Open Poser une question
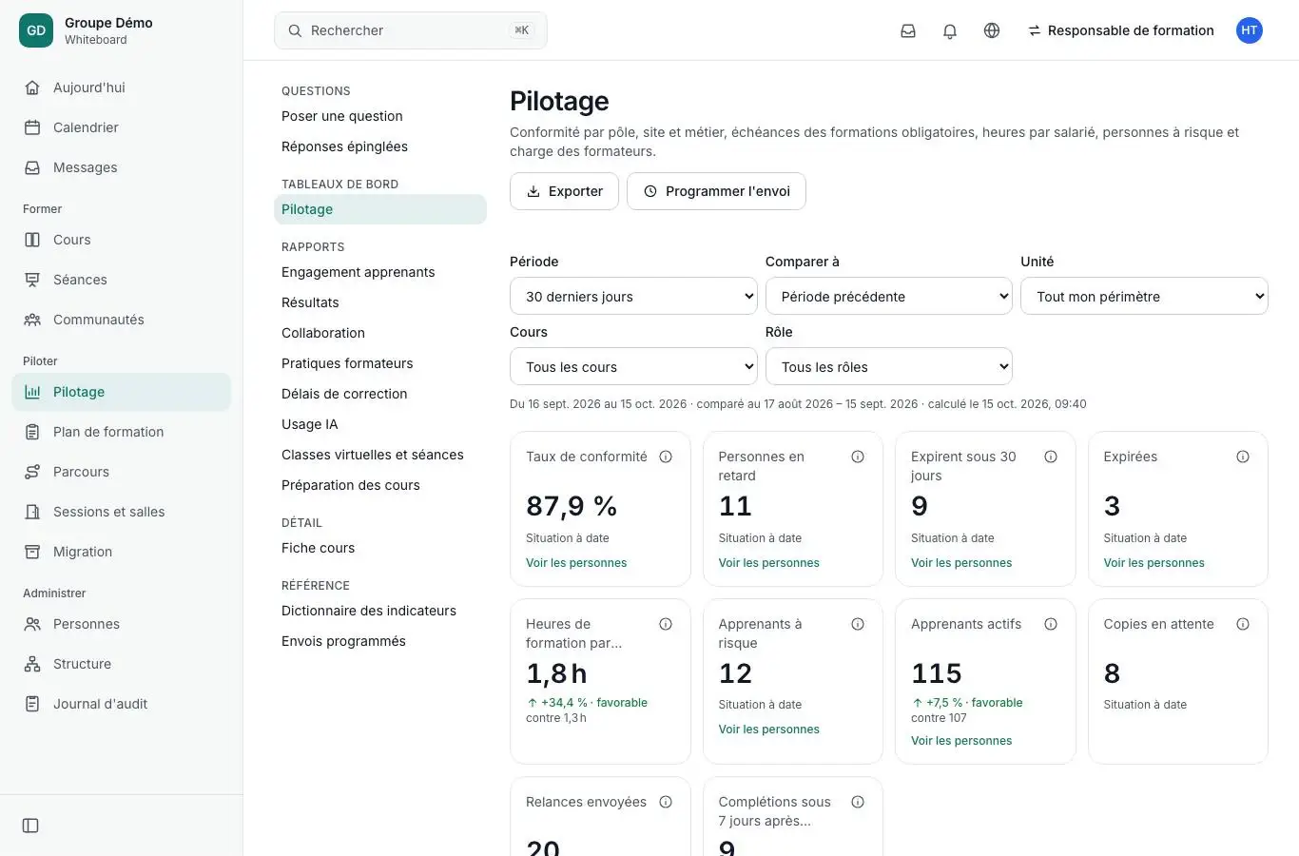This screenshot has height=856, width=1299. [380, 116]
